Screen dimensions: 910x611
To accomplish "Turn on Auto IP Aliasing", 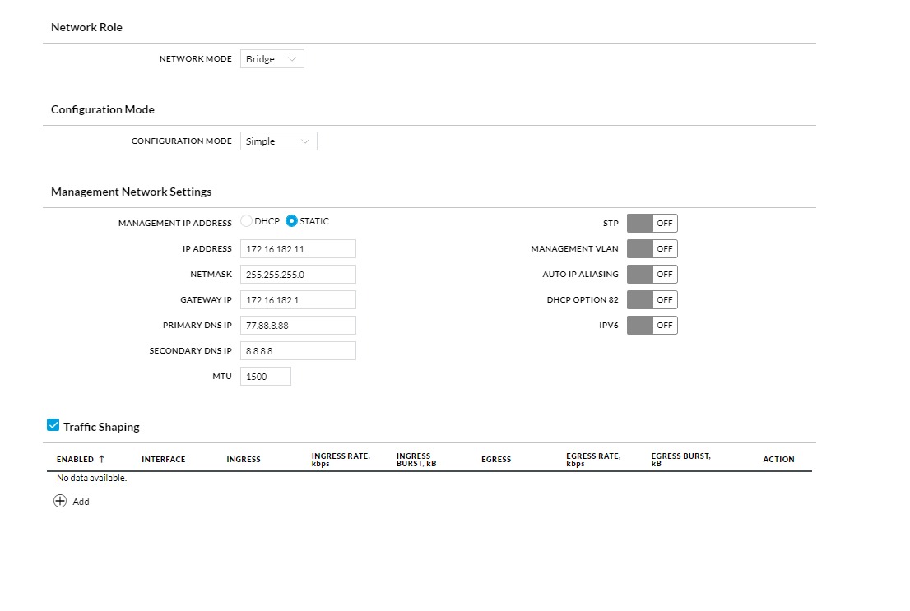I will [652, 275].
